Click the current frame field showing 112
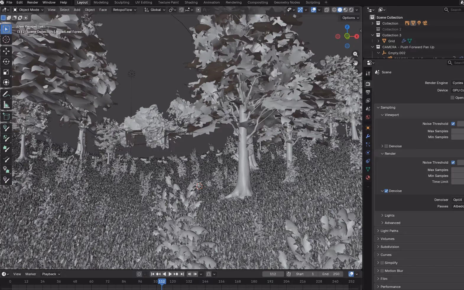Screen dimensions: 464x290 (x=273, y=274)
